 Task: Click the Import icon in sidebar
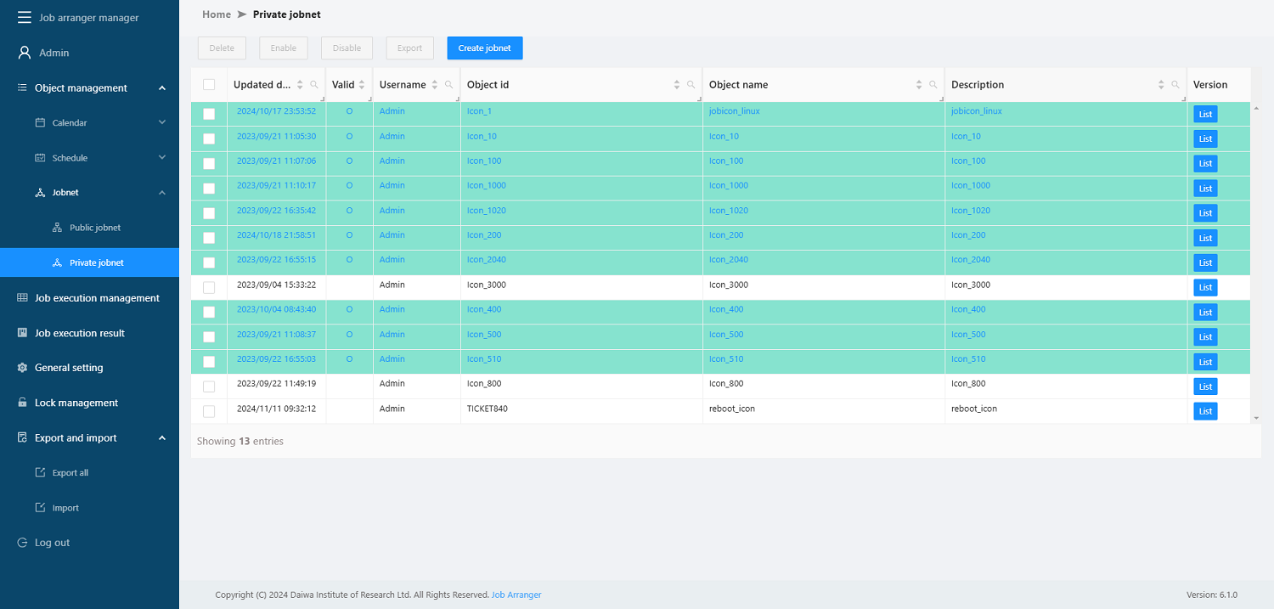[40, 508]
